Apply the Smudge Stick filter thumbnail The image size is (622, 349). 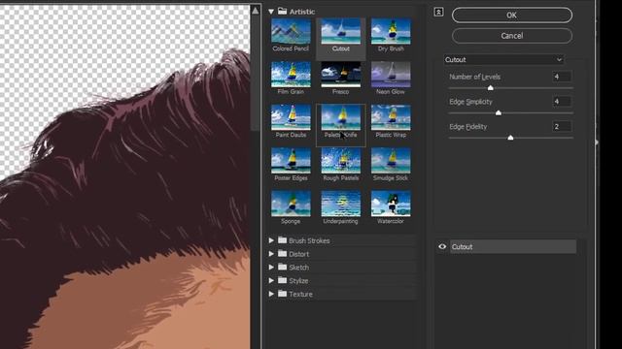point(391,161)
